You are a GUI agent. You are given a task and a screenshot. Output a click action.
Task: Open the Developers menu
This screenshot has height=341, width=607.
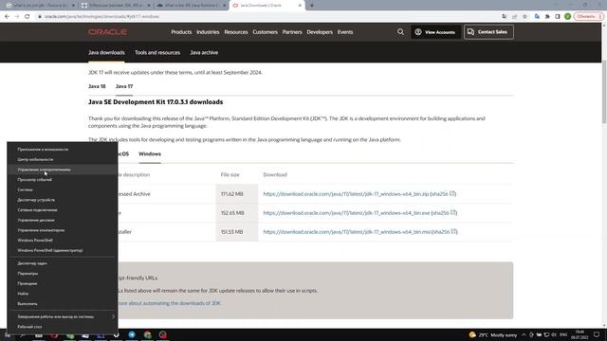(320, 32)
